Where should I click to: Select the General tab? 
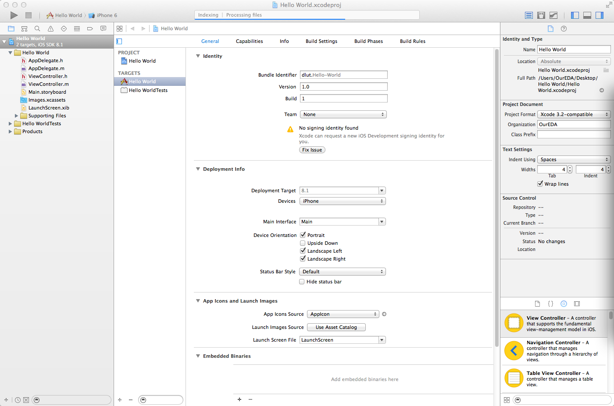210,41
